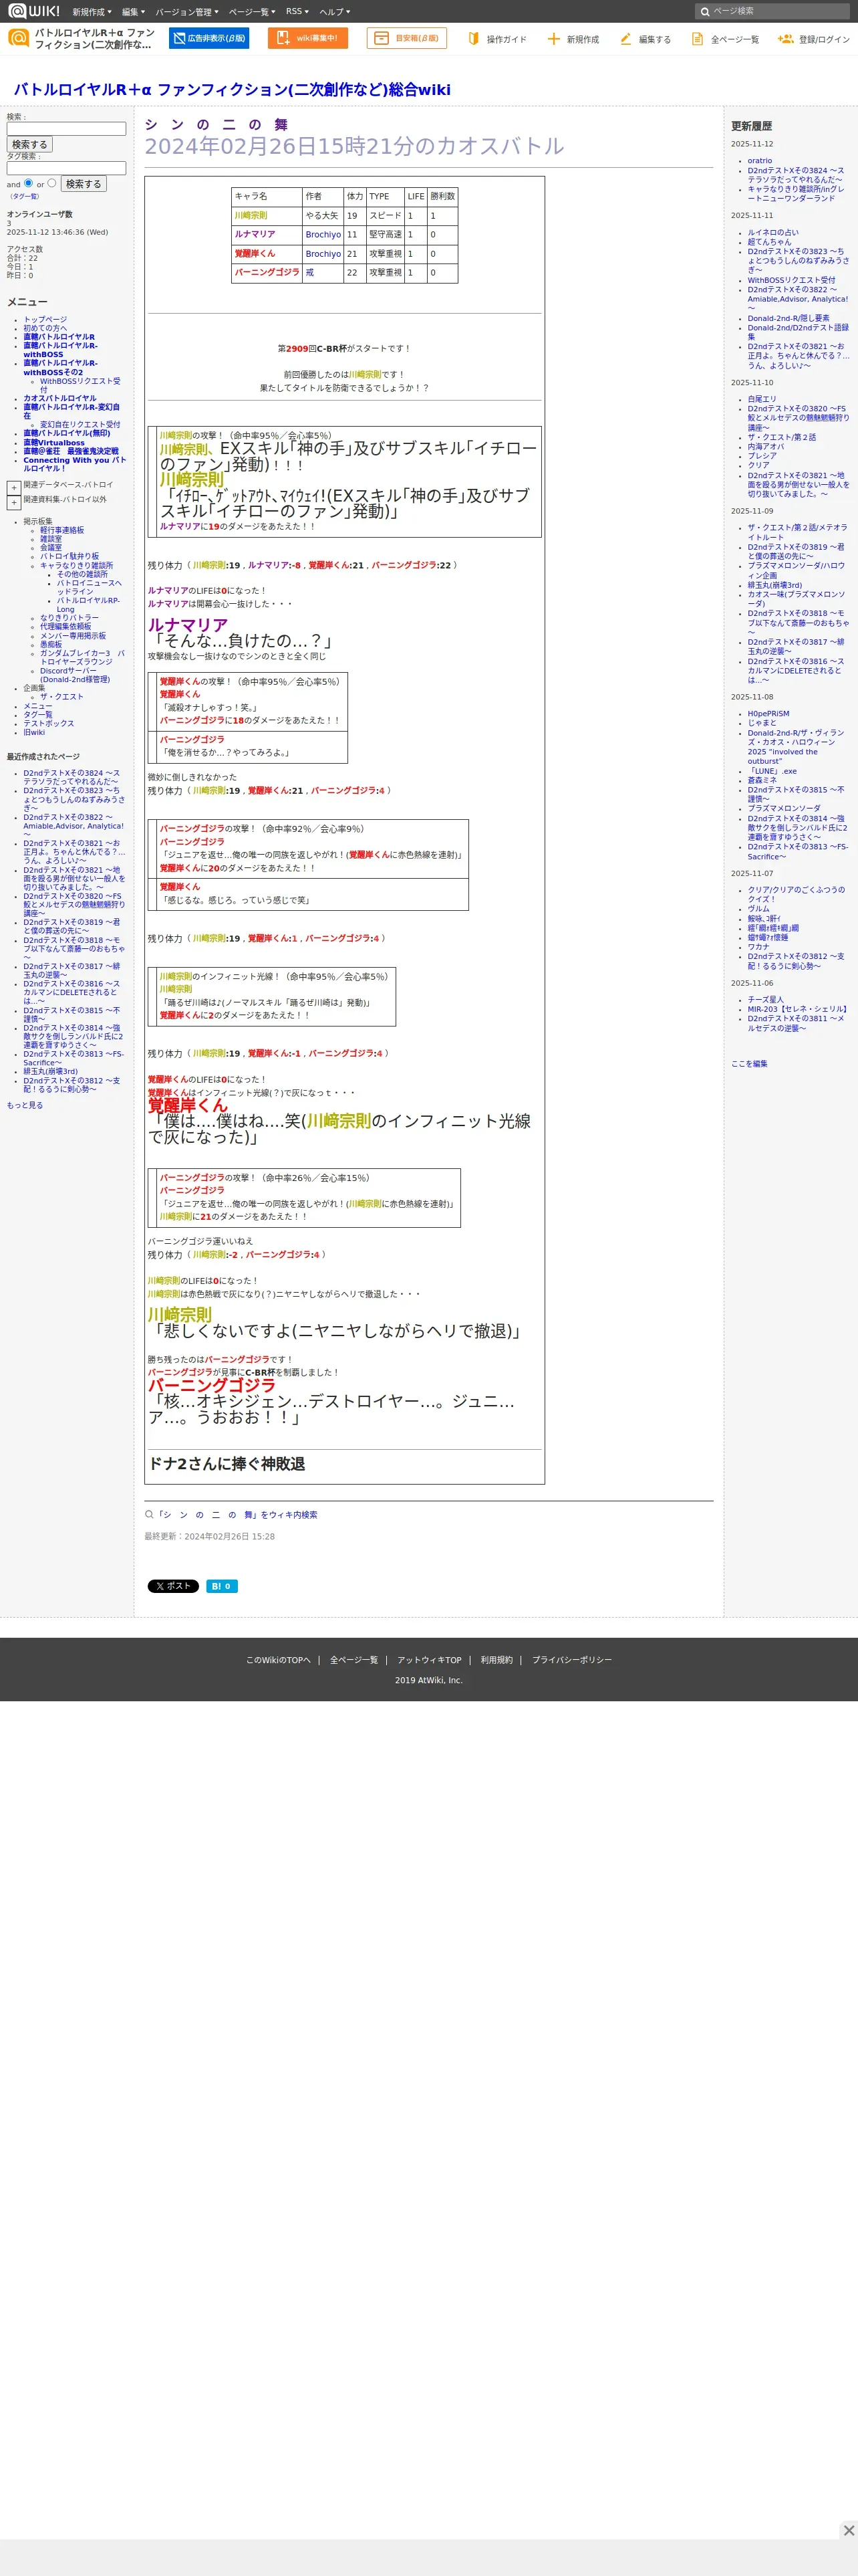Click the タグ検索 text field
This screenshot has height=2576, width=858.
coord(66,168)
